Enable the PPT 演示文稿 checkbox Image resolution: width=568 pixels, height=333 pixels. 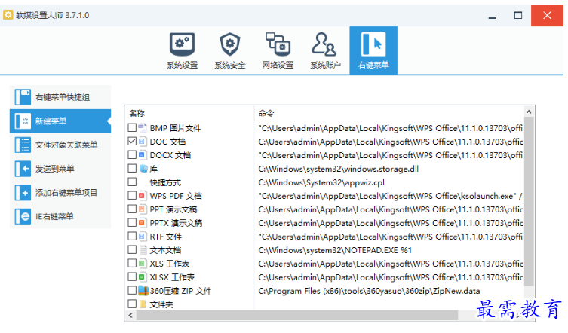(132, 209)
